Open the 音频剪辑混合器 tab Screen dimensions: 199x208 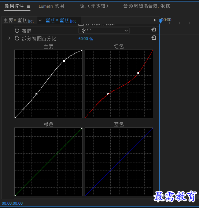[x=147, y=6]
